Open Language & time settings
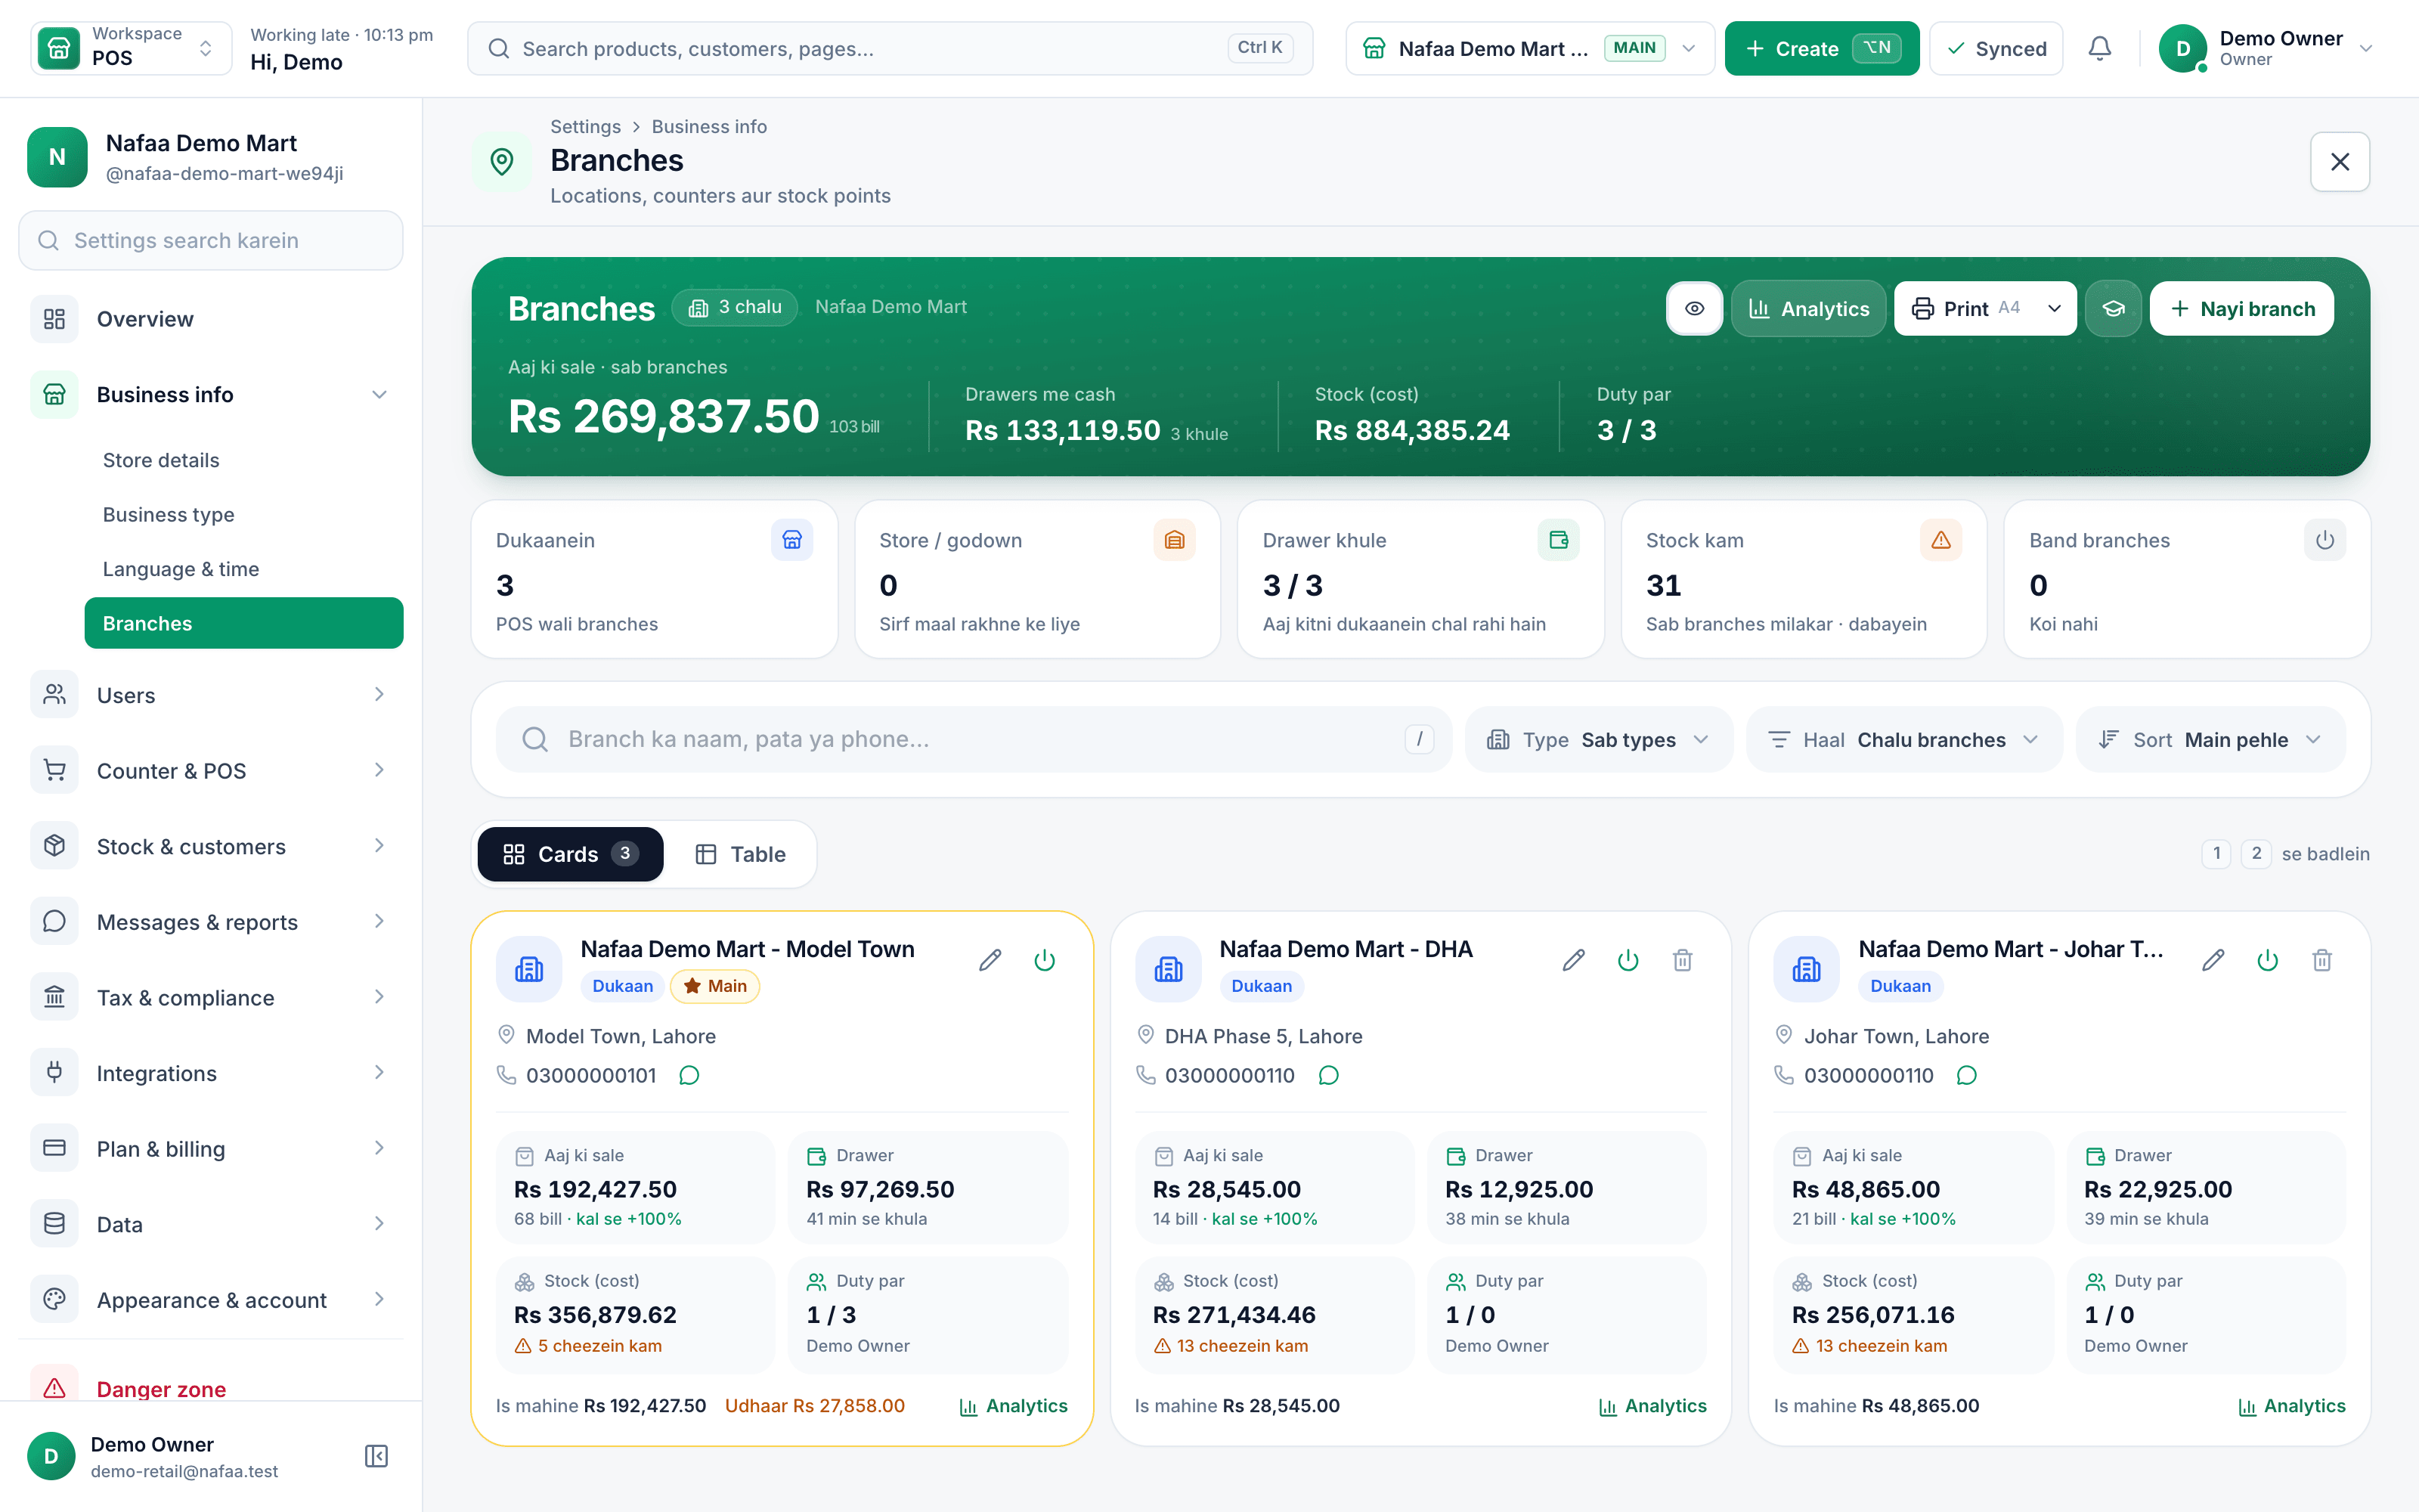The height and width of the screenshot is (1512, 2419). (181, 569)
